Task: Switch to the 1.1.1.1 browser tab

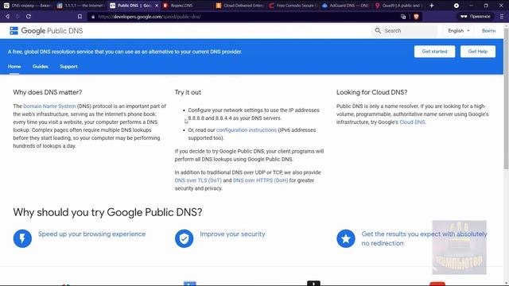Action: coord(80,6)
